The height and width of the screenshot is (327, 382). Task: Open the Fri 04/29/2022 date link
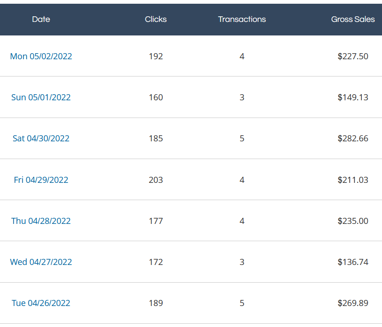[x=41, y=180]
